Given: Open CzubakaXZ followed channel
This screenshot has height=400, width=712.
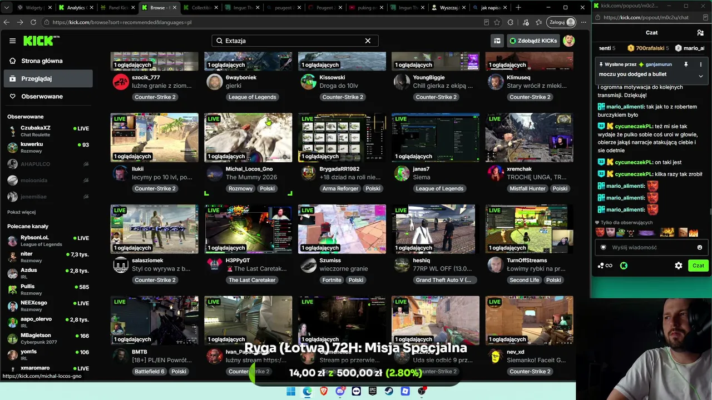Looking at the screenshot, I should pos(48,131).
